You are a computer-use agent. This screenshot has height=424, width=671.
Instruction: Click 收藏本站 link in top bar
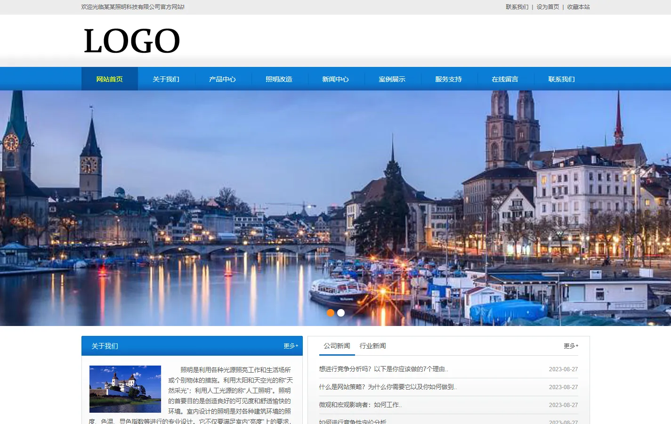pos(578,7)
